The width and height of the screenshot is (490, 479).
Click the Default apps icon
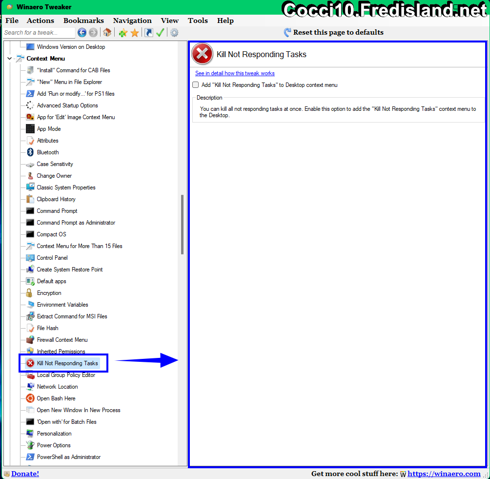click(x=30, y=281)
